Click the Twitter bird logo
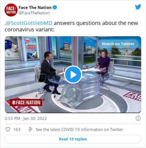The width and height of the screenshot is (146, 148). [x=138, y=7]
